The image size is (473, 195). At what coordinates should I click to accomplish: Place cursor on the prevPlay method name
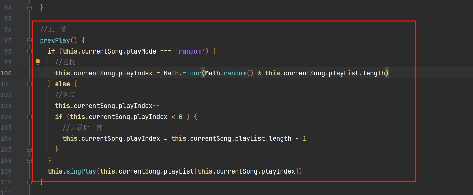[55, 41]
